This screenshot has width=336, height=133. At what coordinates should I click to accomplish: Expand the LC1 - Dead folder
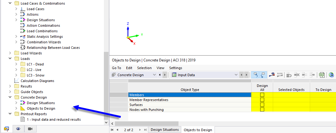[16, 64]
